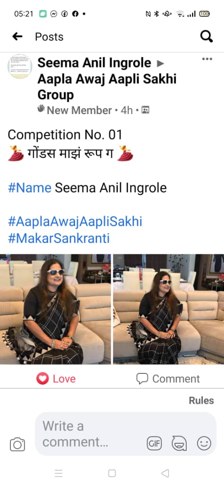
Task: Open the #MakarSankranti hashtag
Action: (x=58, y=239)
